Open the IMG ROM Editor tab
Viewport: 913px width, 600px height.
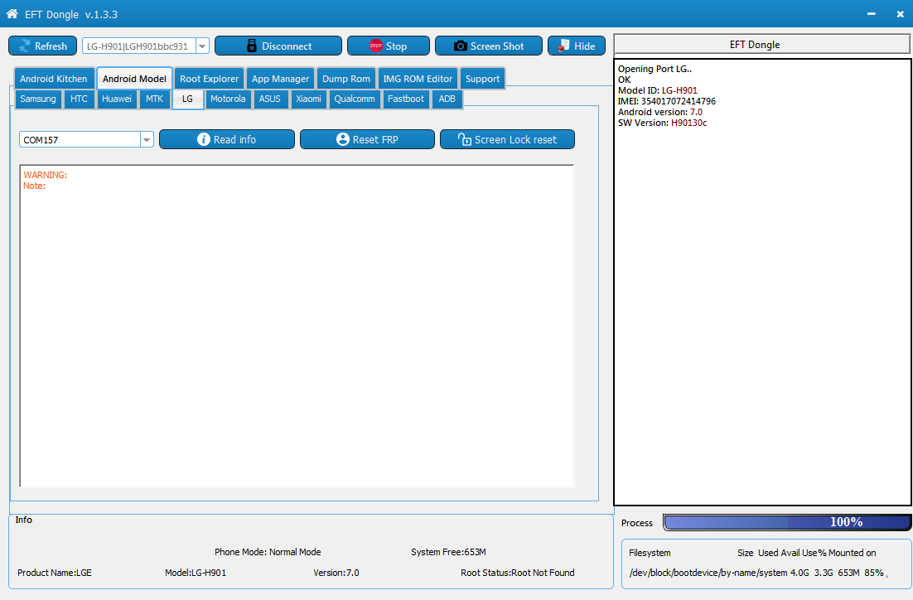(x=418, y=79)
